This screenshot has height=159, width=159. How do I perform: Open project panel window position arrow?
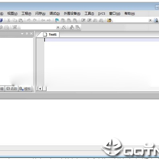coord(22,34)
